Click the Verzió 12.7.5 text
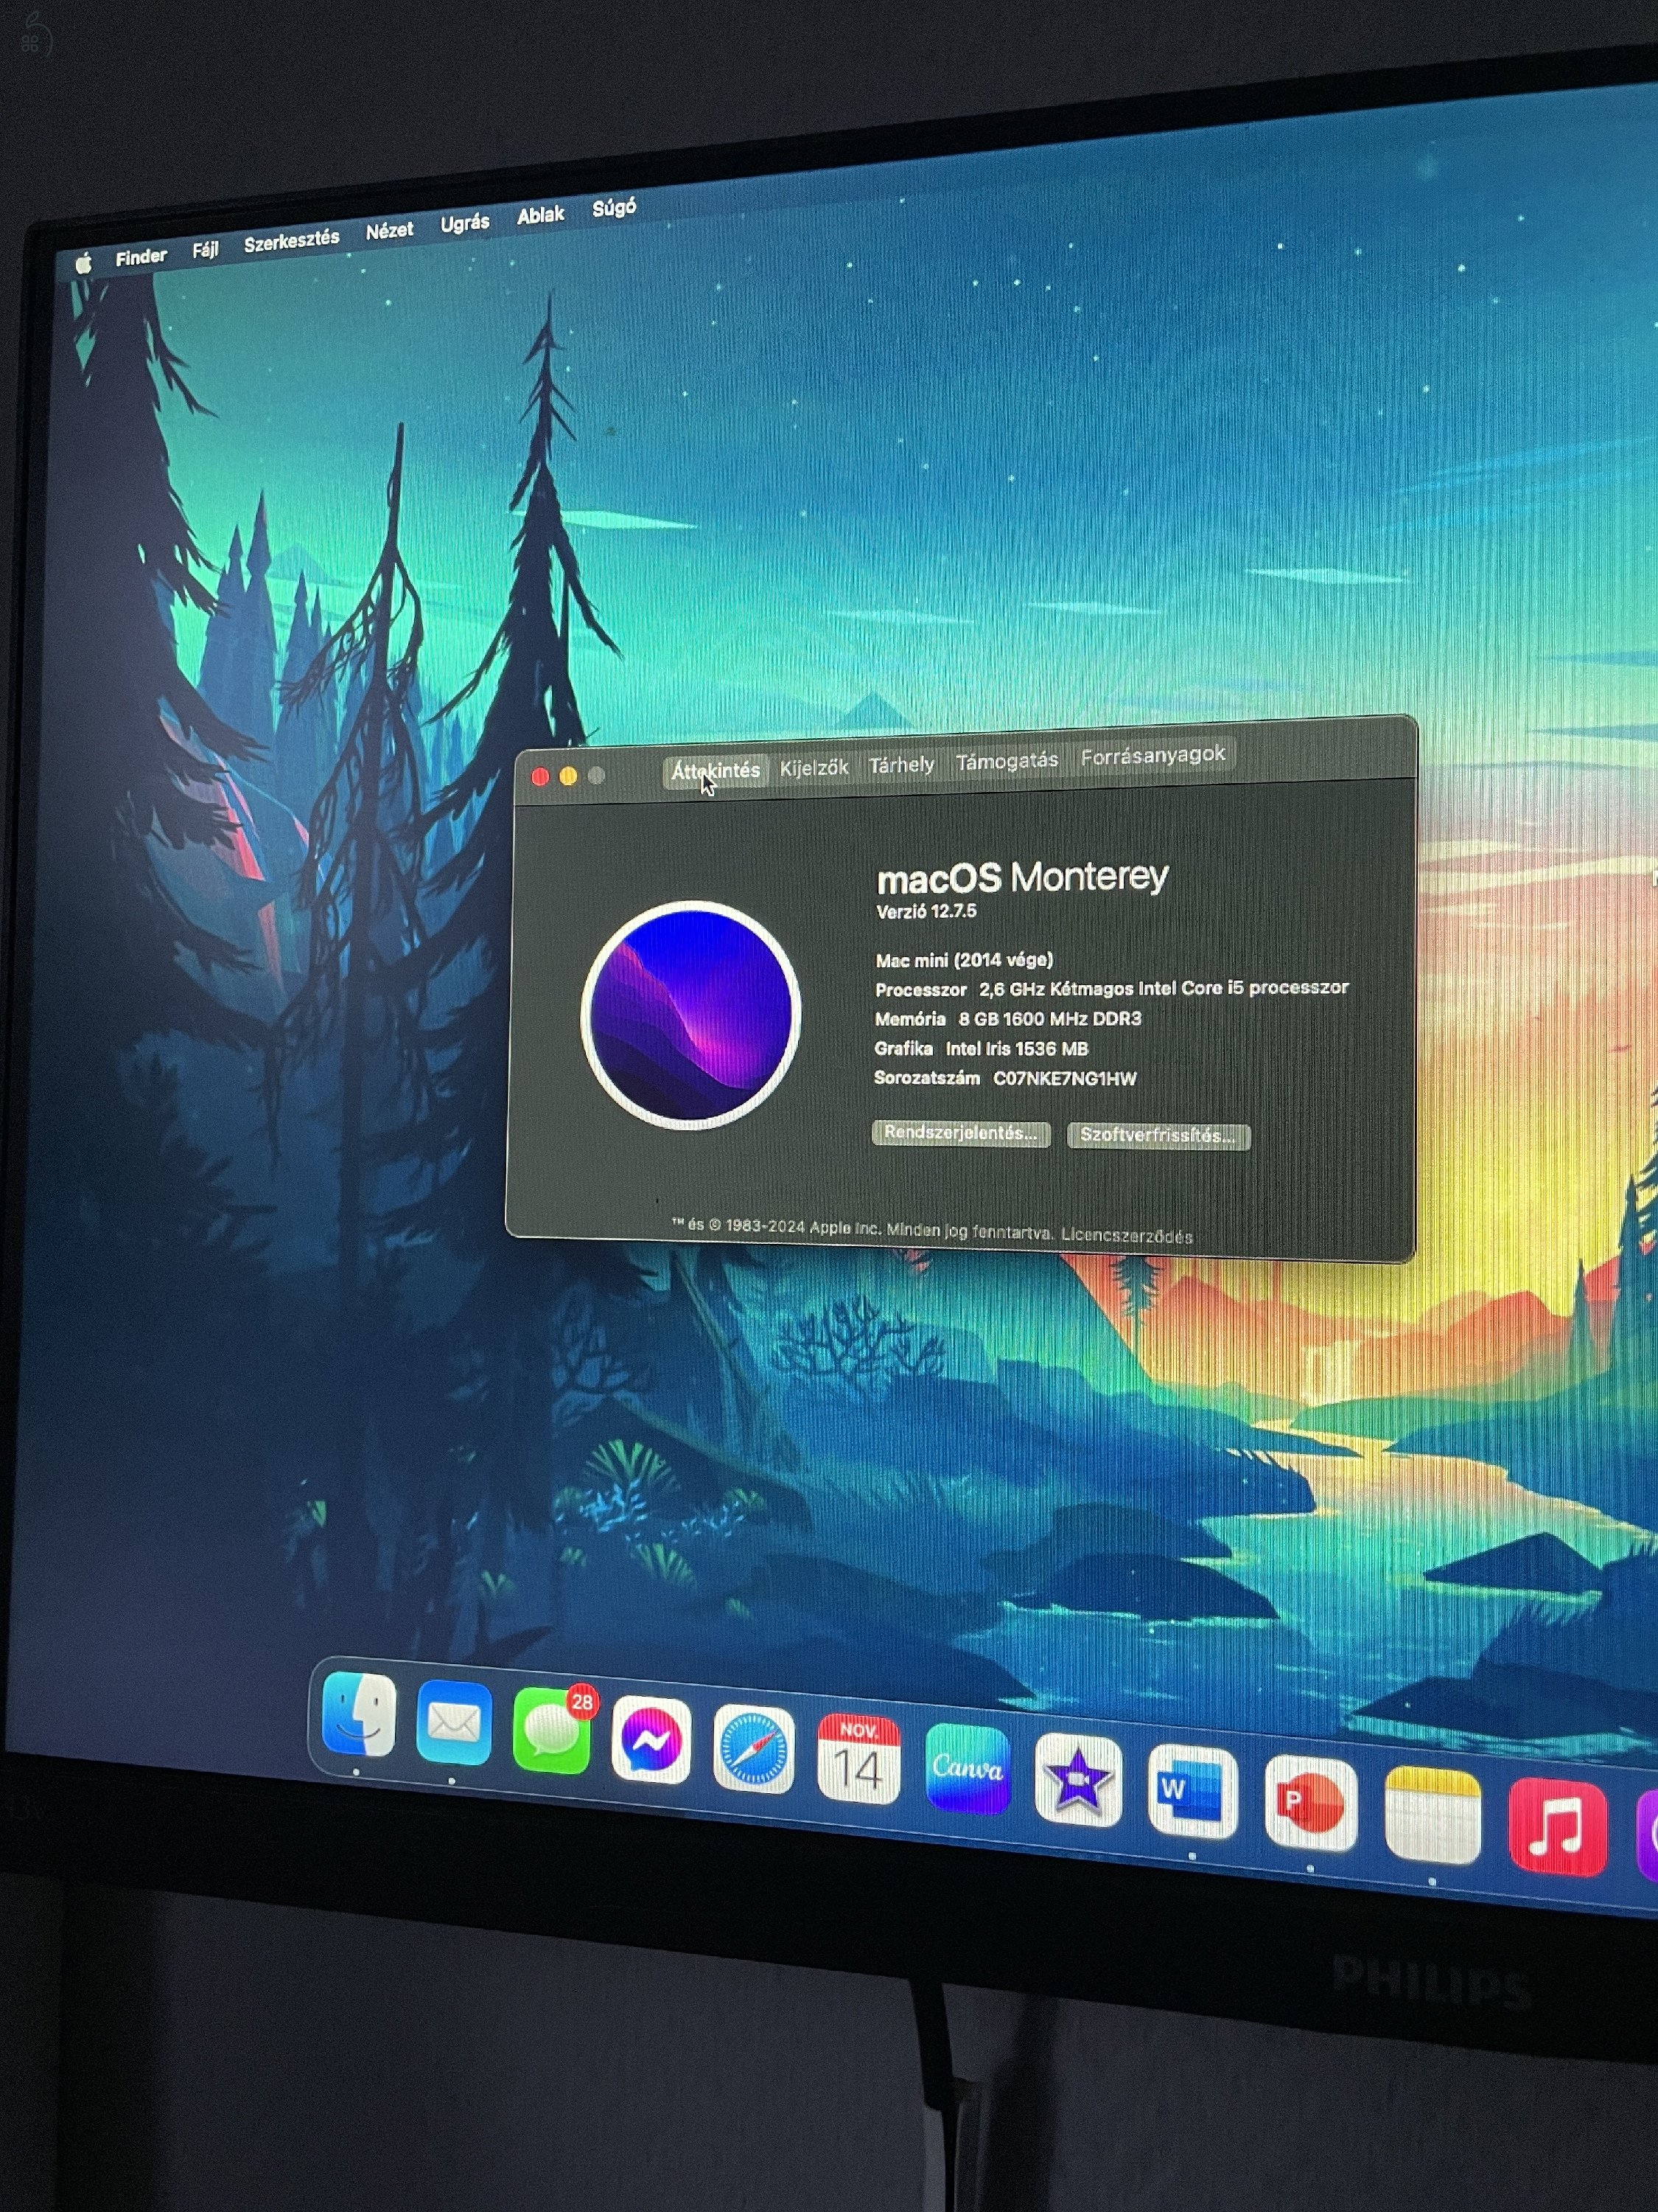 [926, 911]
